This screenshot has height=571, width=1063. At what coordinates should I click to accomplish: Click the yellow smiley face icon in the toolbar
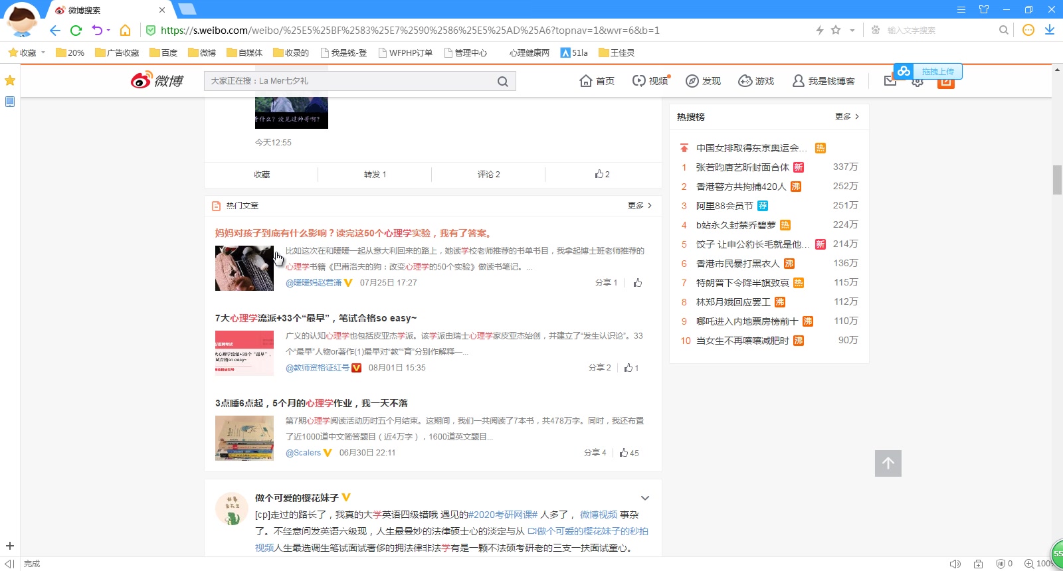coord(1028,30)
